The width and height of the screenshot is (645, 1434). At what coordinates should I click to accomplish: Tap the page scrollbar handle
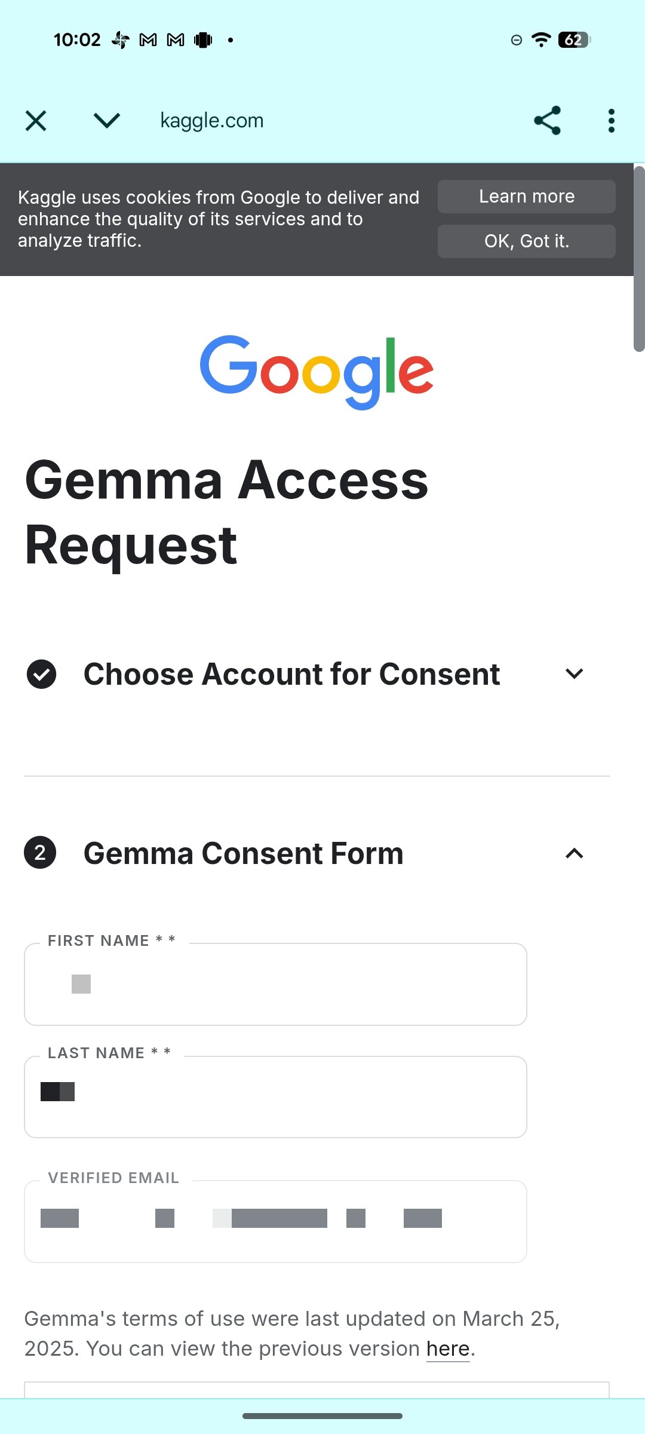638,259
